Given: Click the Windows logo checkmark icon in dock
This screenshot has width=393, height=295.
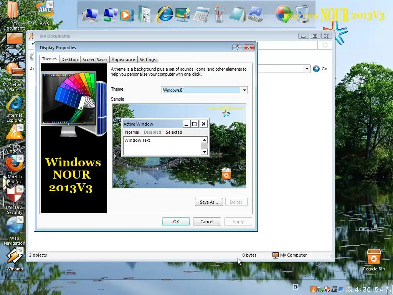Looking at the screenshot, I should [x=284, y=14].
